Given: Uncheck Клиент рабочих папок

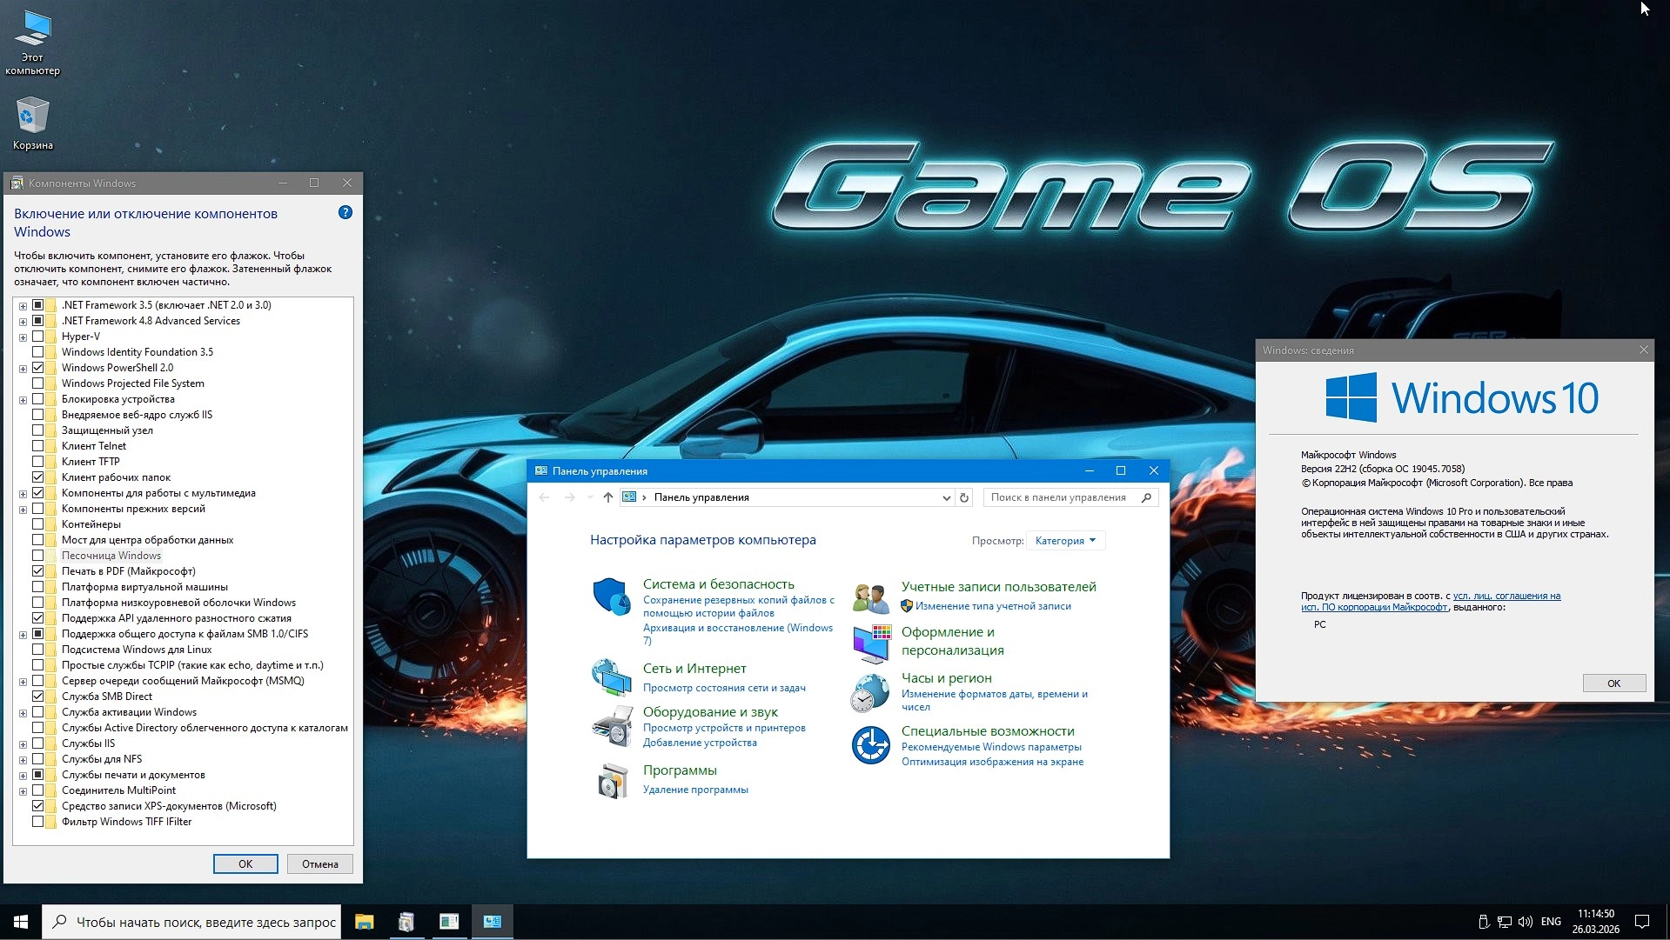Looking at the screenshot, I should click(x=38, y=477).
